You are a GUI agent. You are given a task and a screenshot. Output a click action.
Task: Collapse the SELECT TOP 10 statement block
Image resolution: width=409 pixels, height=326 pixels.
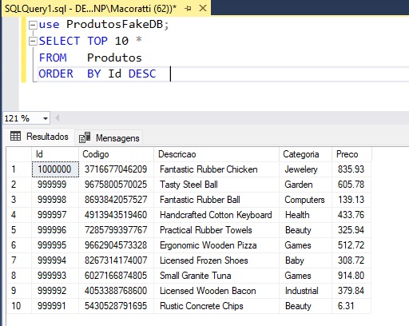tap(33, 42)
